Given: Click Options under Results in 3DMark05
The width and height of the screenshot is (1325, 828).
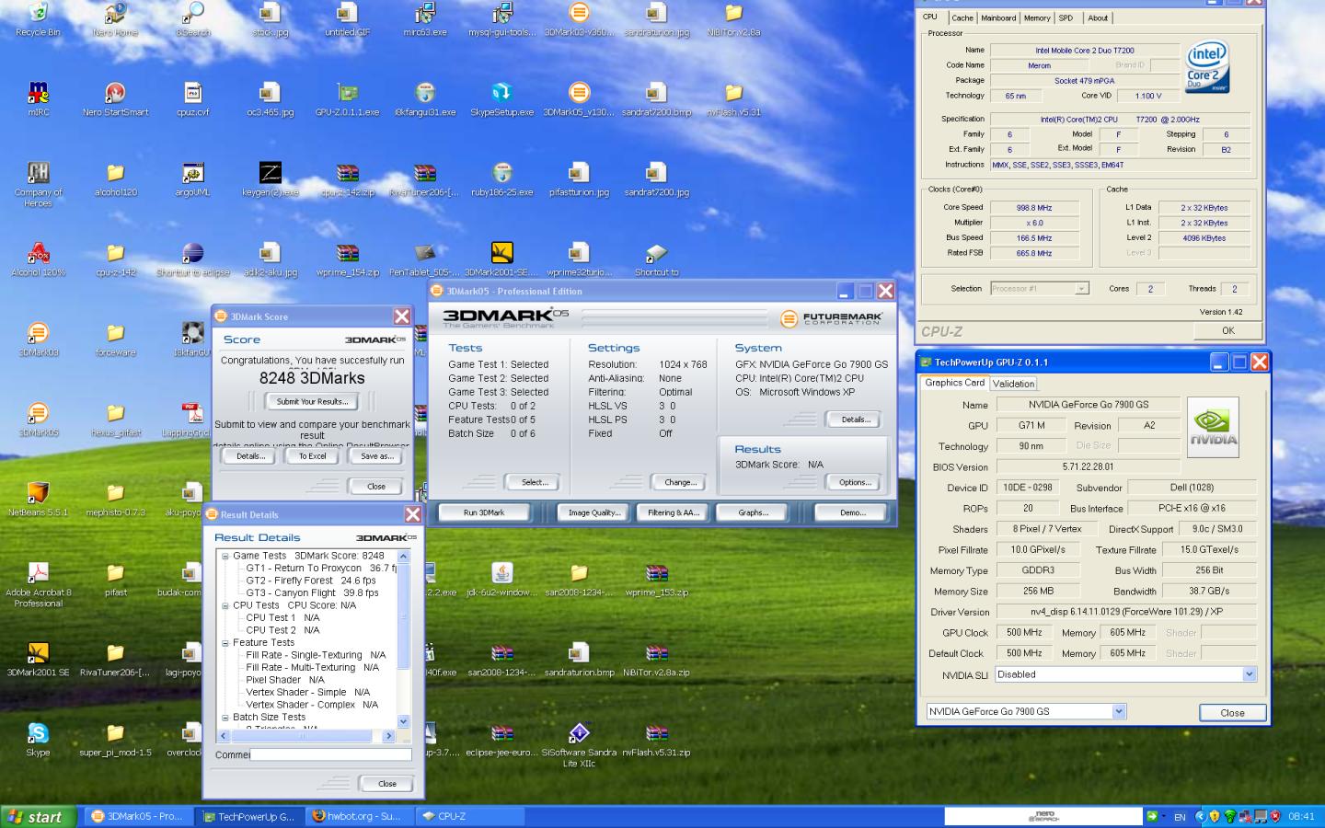Looking at the screenshot, I should point(854,482).
